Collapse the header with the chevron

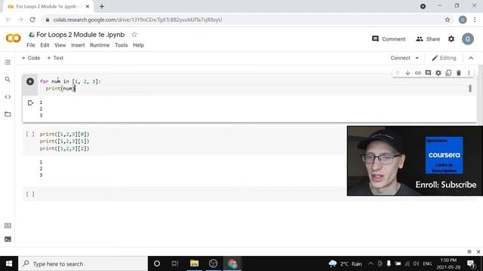(471, 58)
